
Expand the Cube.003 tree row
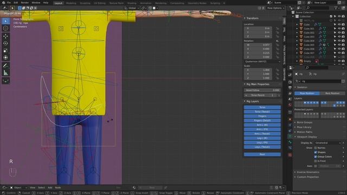pyautogui.click(x=297, y=37)
